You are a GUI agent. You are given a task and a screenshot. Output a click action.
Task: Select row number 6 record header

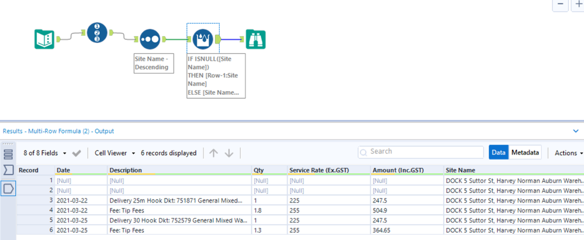(36, 230)
